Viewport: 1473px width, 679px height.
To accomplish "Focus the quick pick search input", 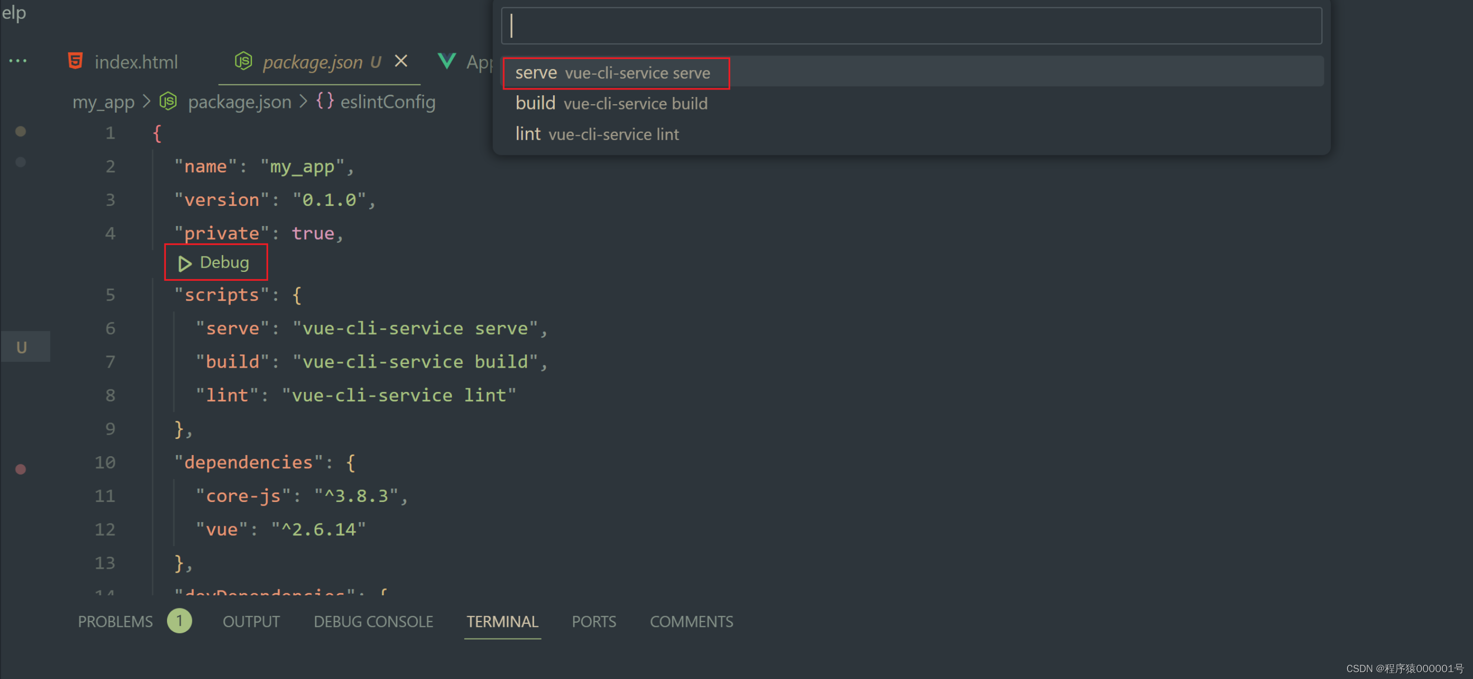I will 911,26.
